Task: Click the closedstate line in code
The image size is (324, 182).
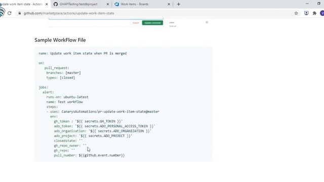Action: (x=68, y=141)
